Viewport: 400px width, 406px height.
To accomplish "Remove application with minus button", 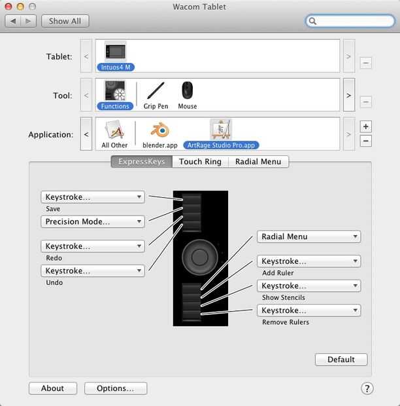I will (365, 141).
